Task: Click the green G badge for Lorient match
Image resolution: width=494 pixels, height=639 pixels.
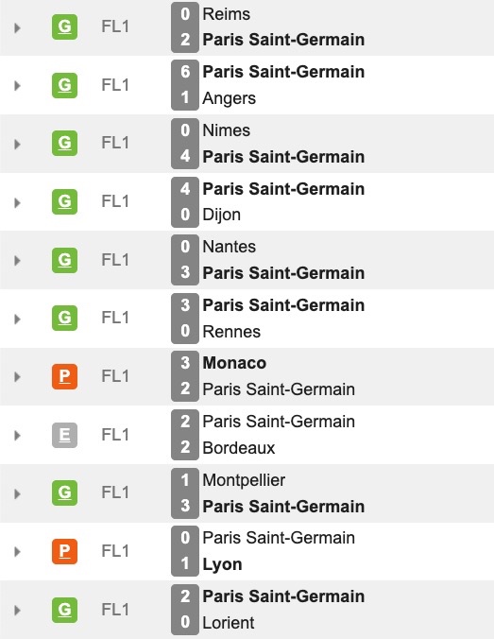Action: click(64, 610)
